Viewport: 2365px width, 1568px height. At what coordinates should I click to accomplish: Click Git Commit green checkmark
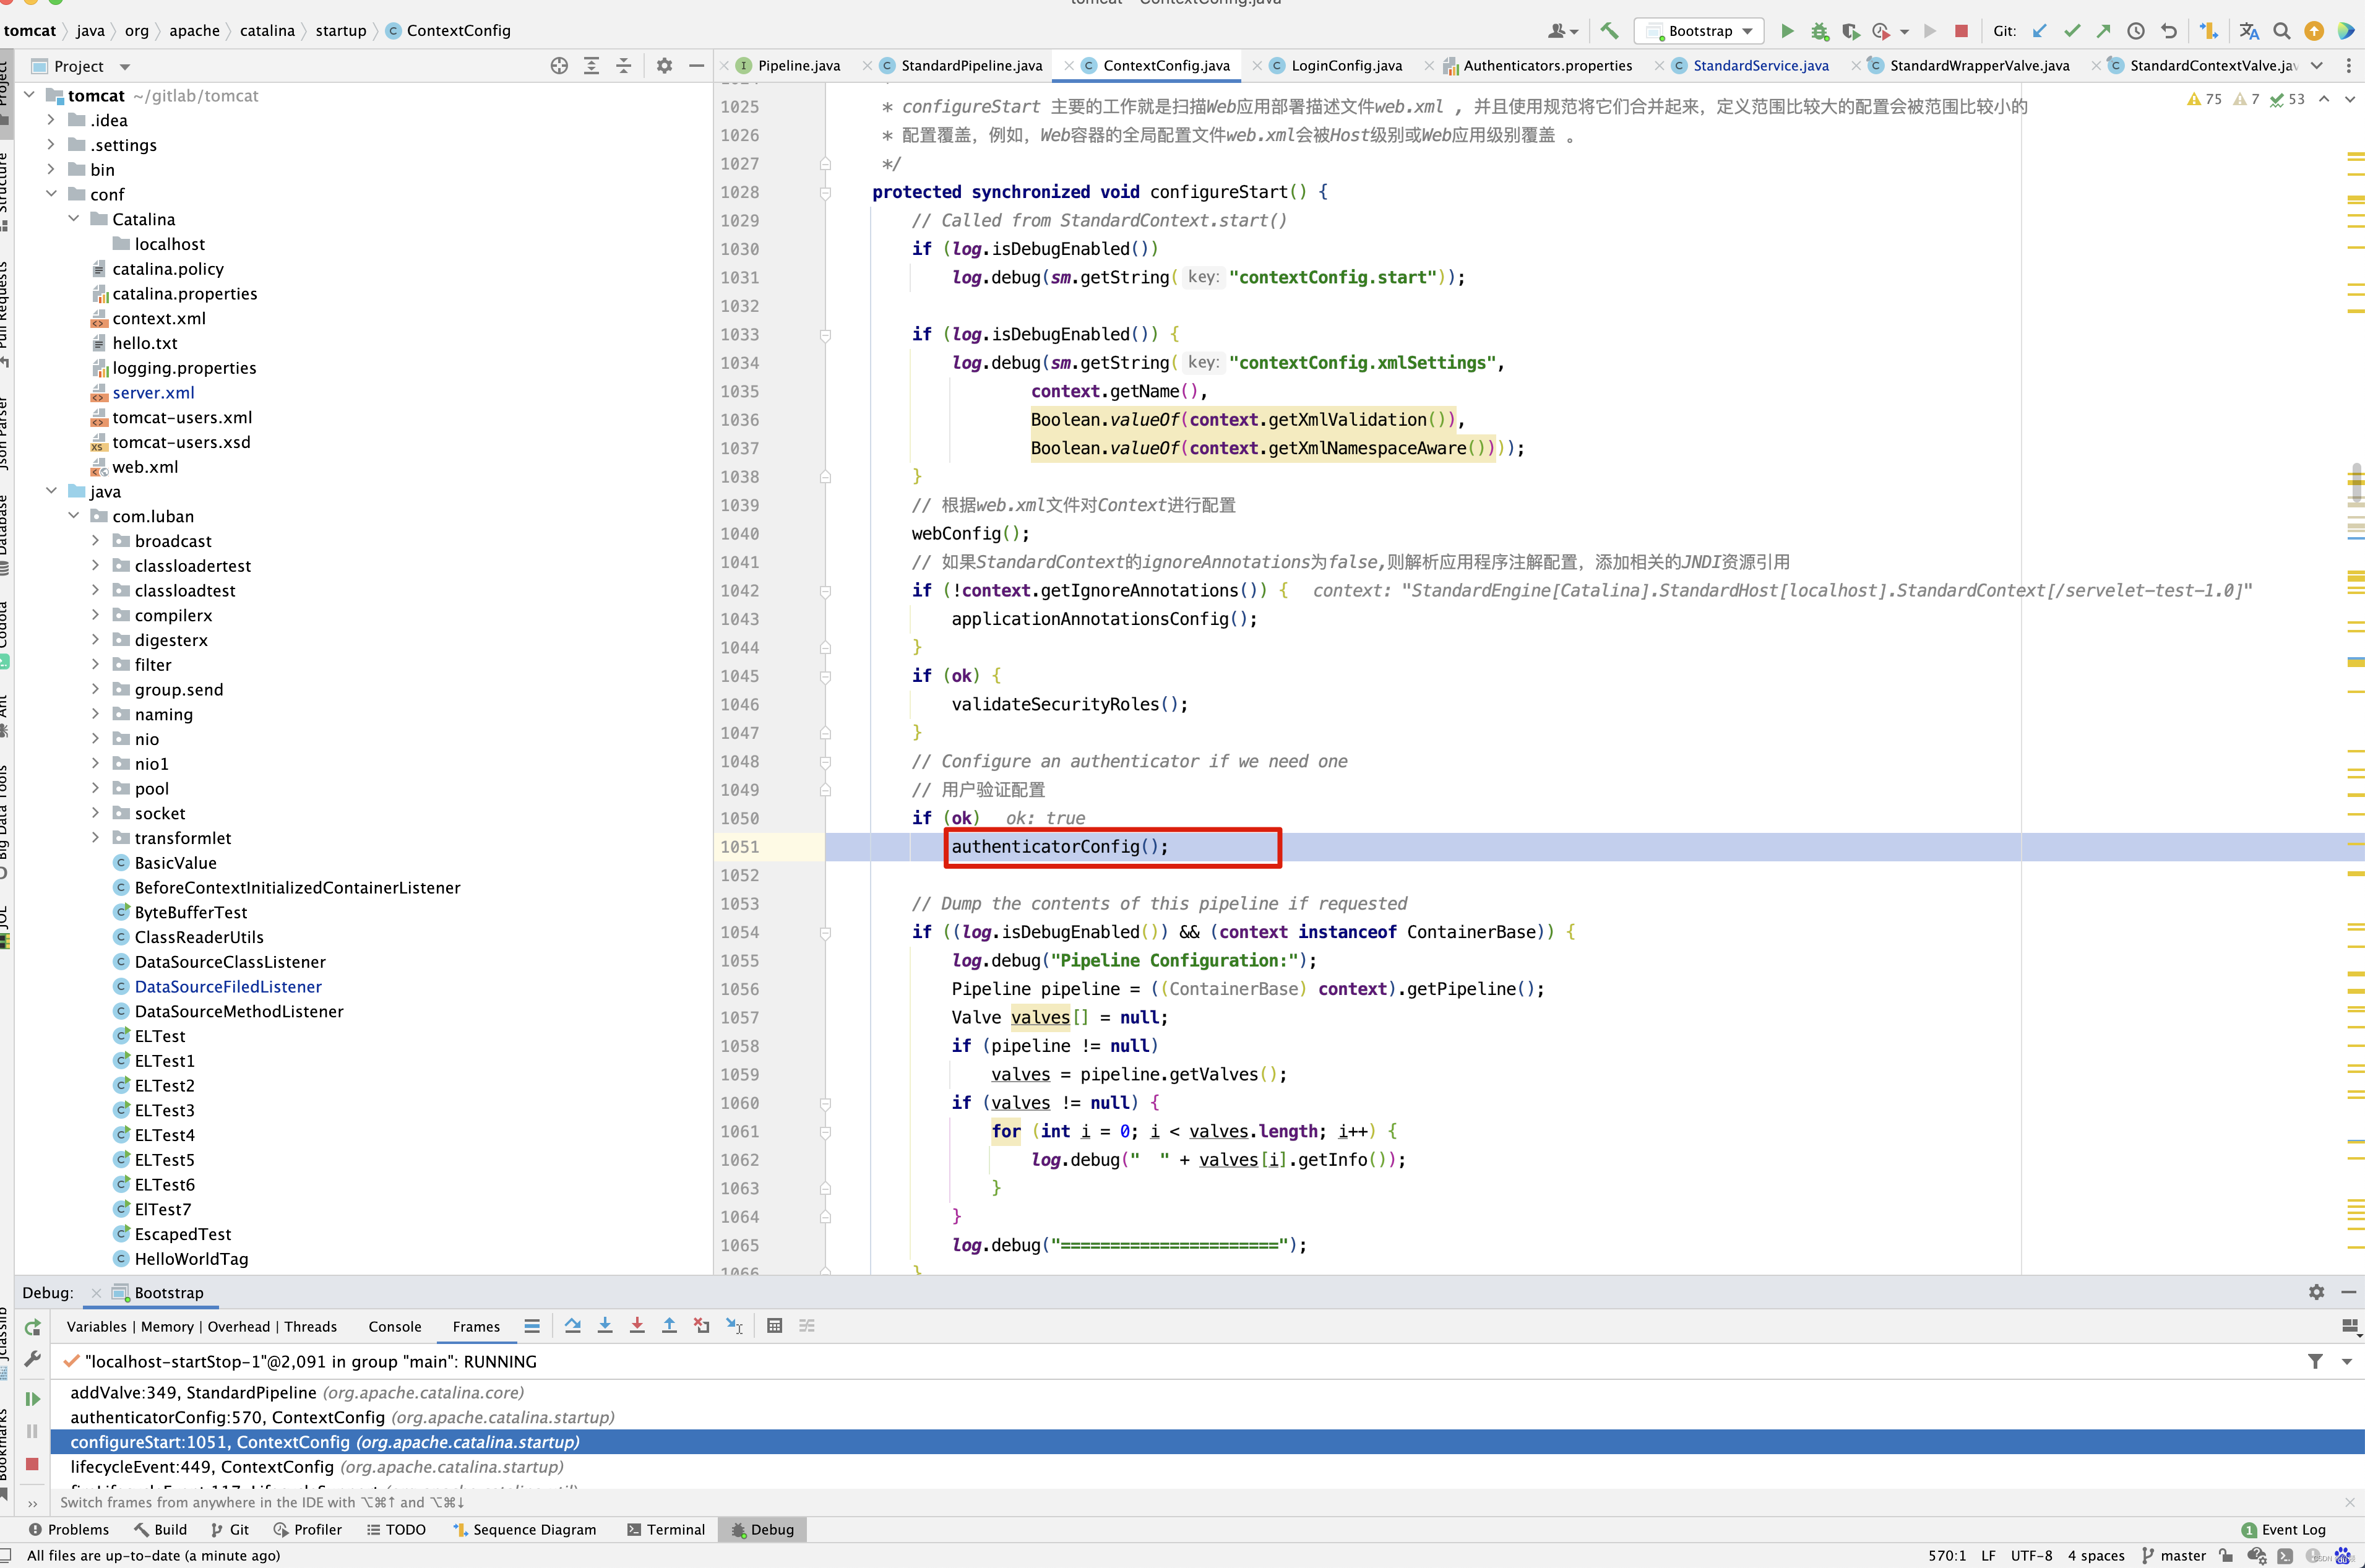2072,31
